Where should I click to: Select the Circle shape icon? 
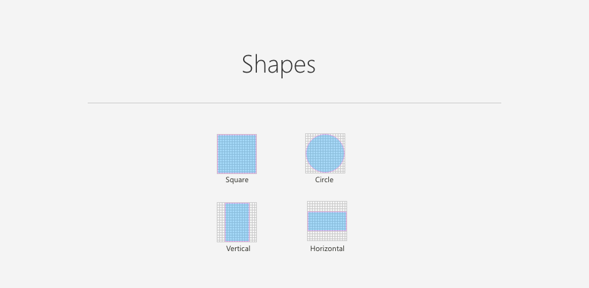tap(325, 153)
